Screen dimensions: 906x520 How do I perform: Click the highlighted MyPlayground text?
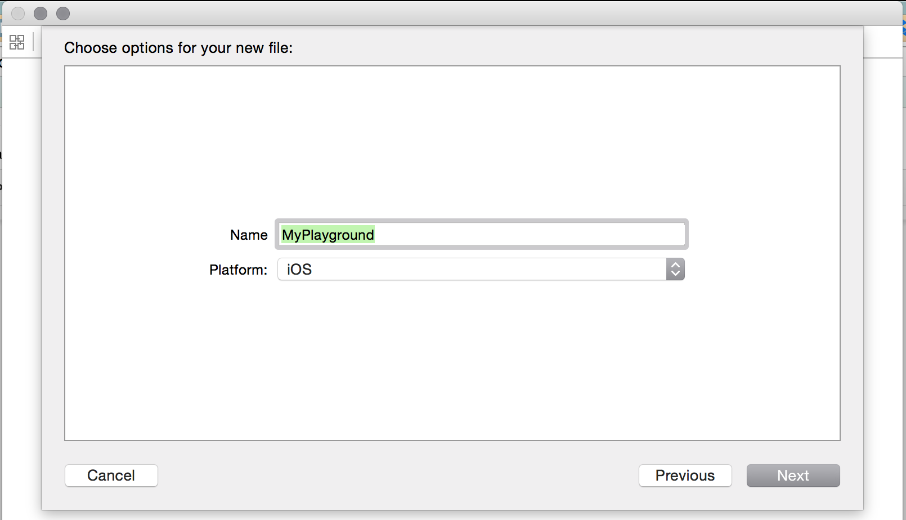click(x=328, y=235)
